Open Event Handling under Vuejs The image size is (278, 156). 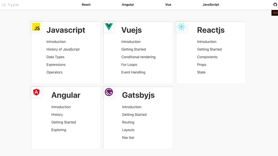click(x=133, y=72)
